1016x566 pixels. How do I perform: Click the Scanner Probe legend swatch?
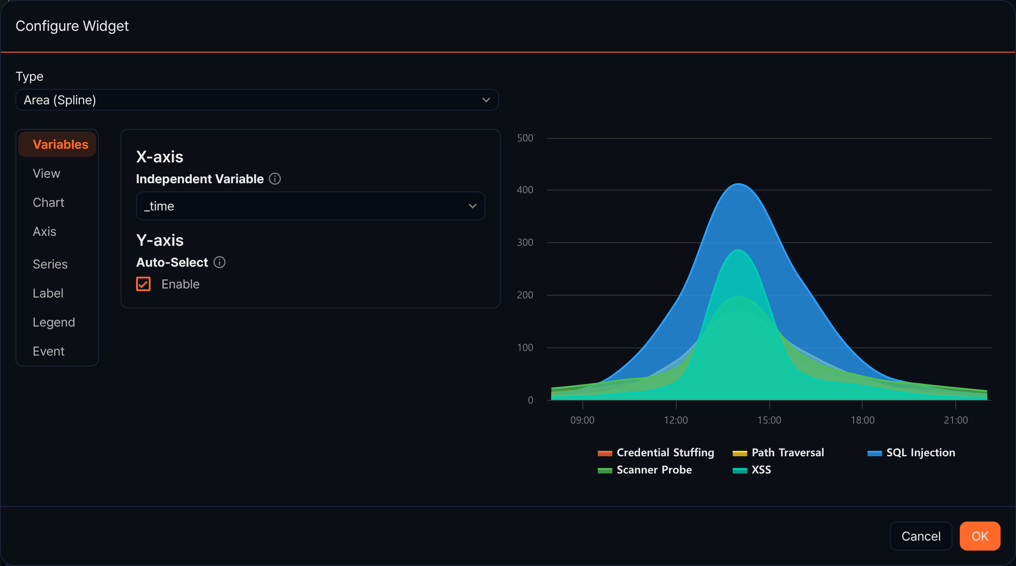(605, 470)
